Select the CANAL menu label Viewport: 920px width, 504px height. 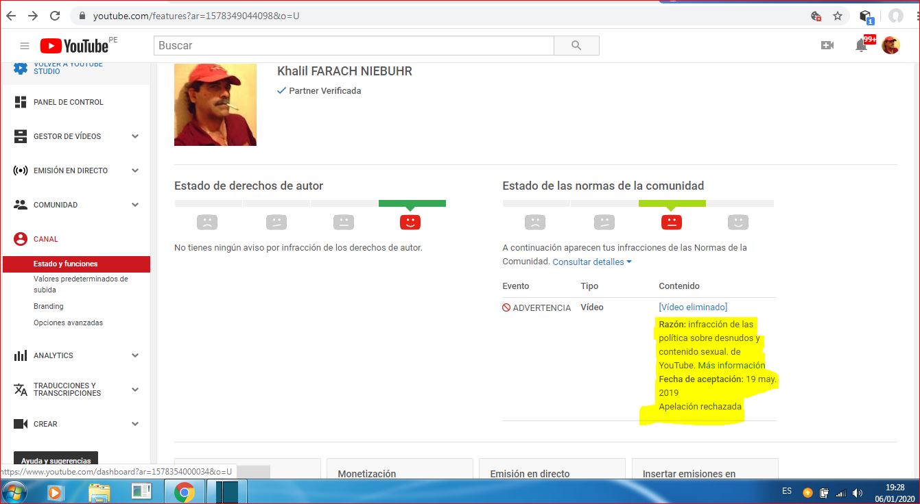point(46,239)
